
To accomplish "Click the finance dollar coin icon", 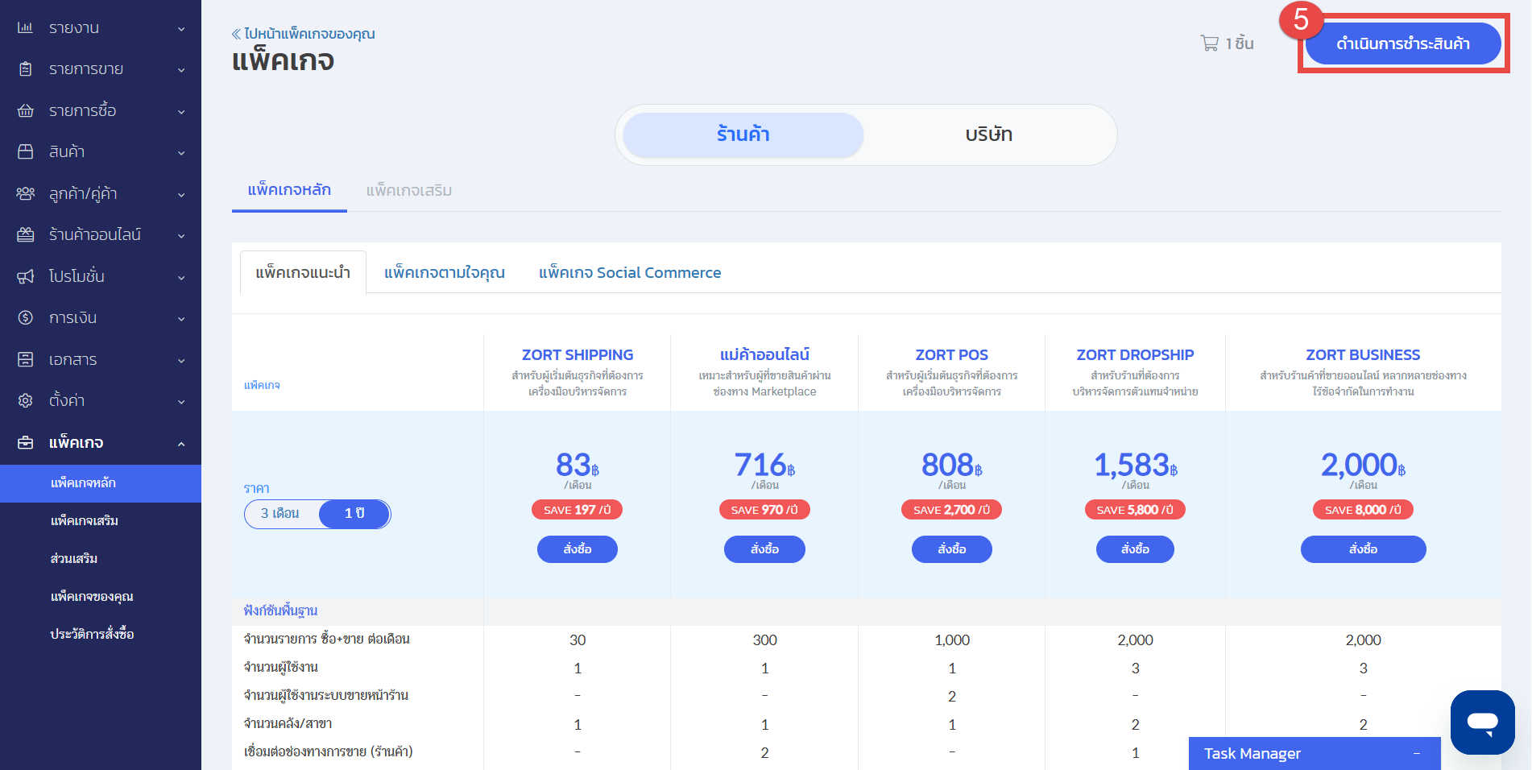I will click(26, 318).
